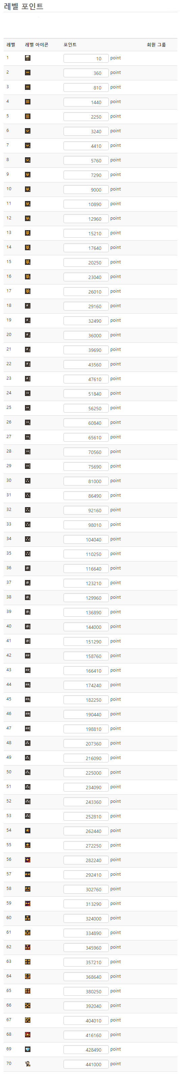Click the level 1 skull icon

point(27,58)
